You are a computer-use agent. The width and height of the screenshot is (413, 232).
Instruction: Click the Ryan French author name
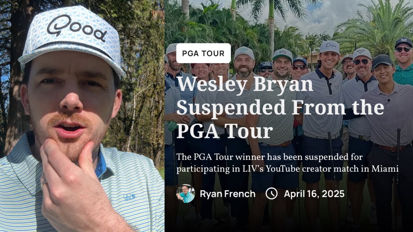click(x=227, y=194)
